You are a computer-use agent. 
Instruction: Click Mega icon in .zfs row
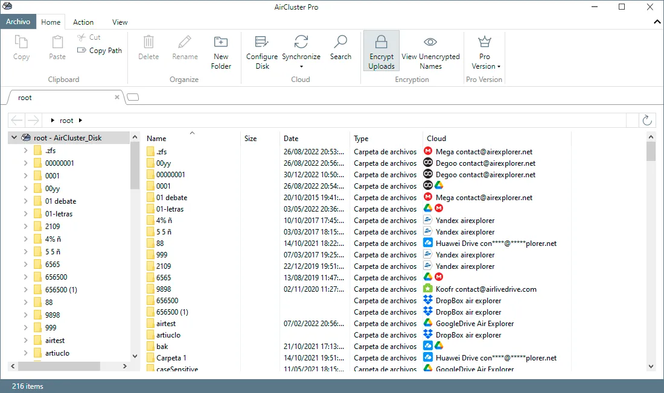428,151
